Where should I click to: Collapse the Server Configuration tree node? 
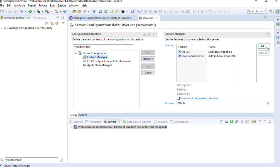pyautogui.click(x=76, y=53)
